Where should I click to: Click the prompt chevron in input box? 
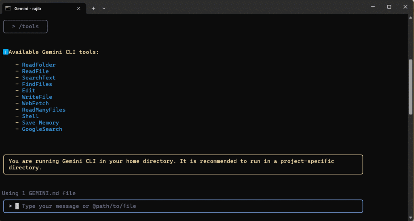click(10, 206)
